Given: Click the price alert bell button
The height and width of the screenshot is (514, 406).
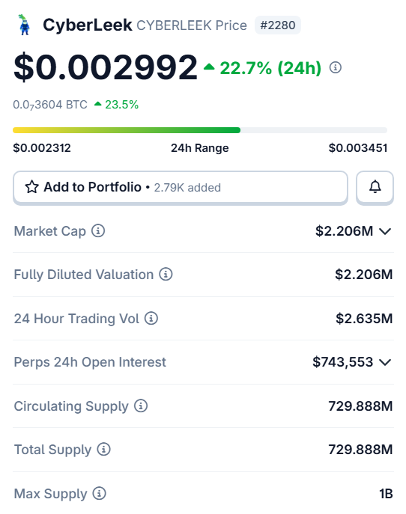Looking at the screenshot, I should point(375,187).
